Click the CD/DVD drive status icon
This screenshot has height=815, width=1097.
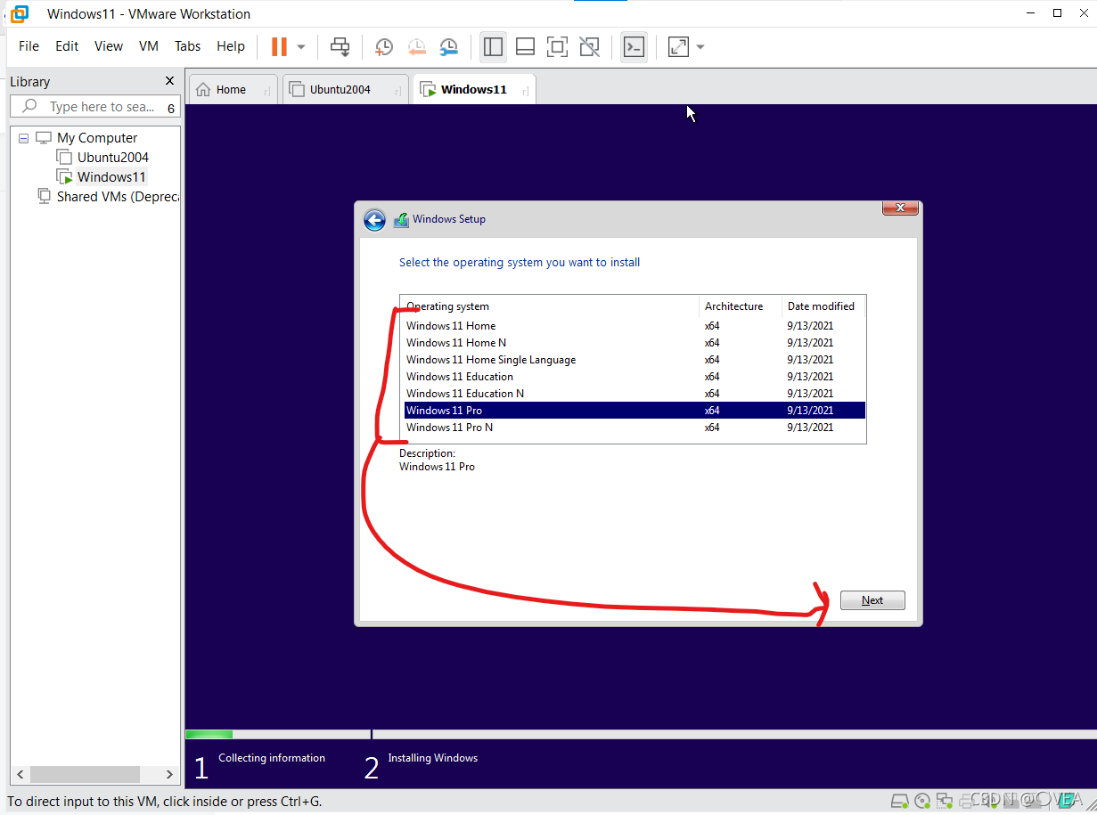tap(922, 800)
